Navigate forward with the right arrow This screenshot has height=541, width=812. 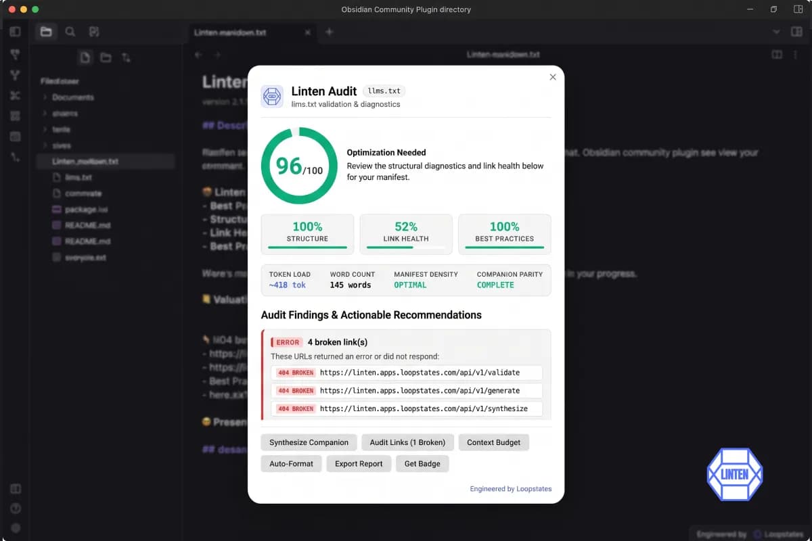tap(217, 55)
